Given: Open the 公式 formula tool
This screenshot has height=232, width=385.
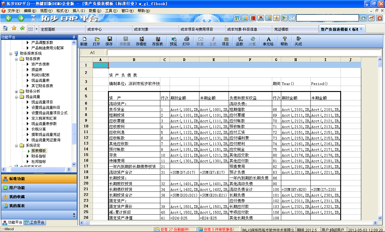Looking at the screenshot, I should pyautogui.click(x=213, y=41).
